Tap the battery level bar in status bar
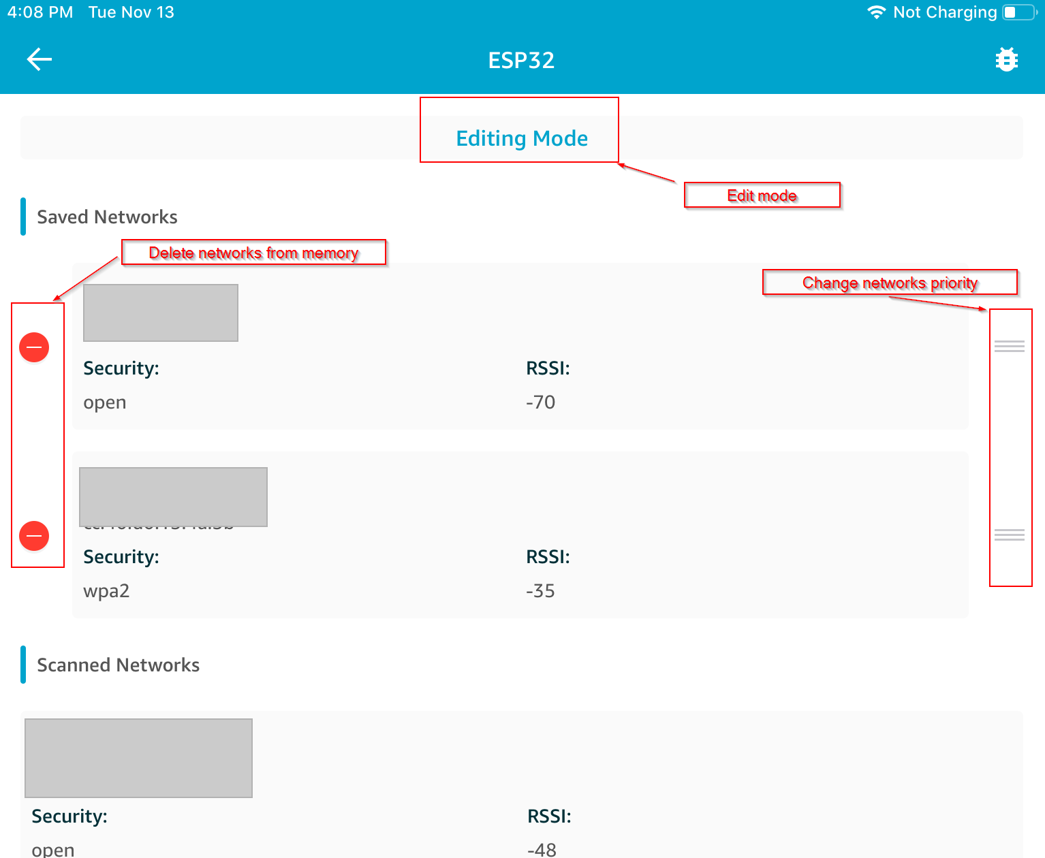This screenshot has width=1045, height=858. pos(1019,12)
